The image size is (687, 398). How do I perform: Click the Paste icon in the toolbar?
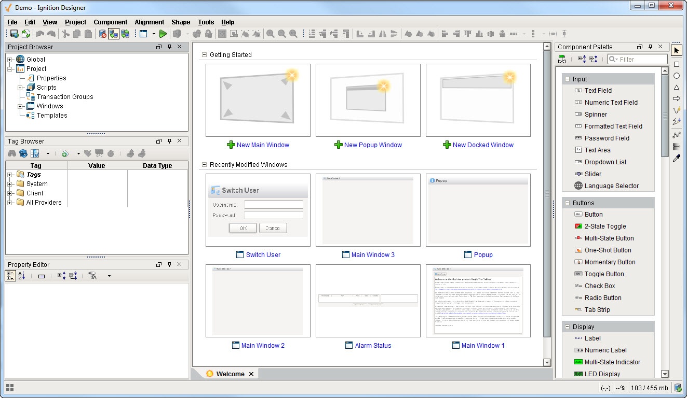coord(88,33)
